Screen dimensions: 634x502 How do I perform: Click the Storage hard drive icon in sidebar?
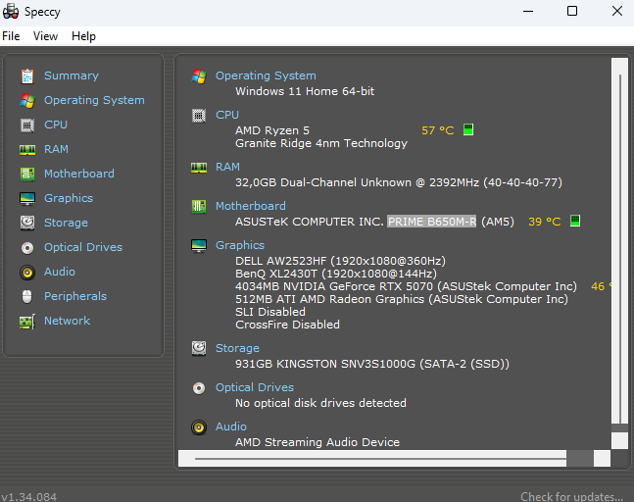point(27,223)
